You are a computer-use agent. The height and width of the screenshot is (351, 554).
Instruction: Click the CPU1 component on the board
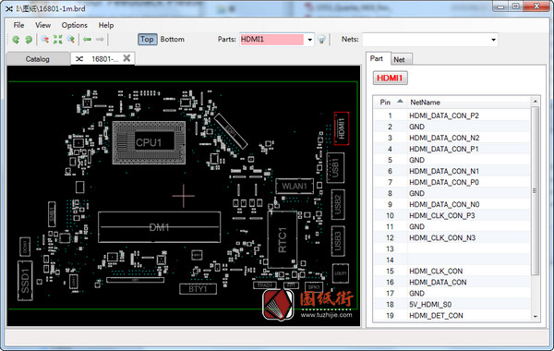pyautogui.click(x=149, y=143)
